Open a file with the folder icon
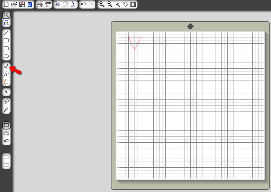Image resolution: width=271 pixels, height=192 pixels. click(x=14, y=4)
